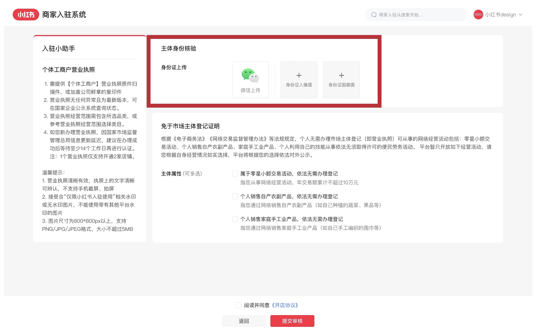
Task: Click the 微信上传 label text
Action: coord(250,90)
